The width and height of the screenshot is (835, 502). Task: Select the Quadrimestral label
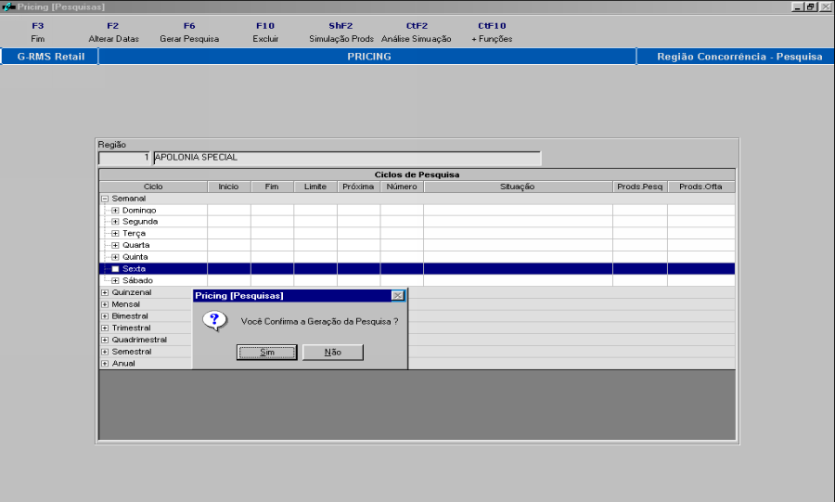tap(139, 340)
